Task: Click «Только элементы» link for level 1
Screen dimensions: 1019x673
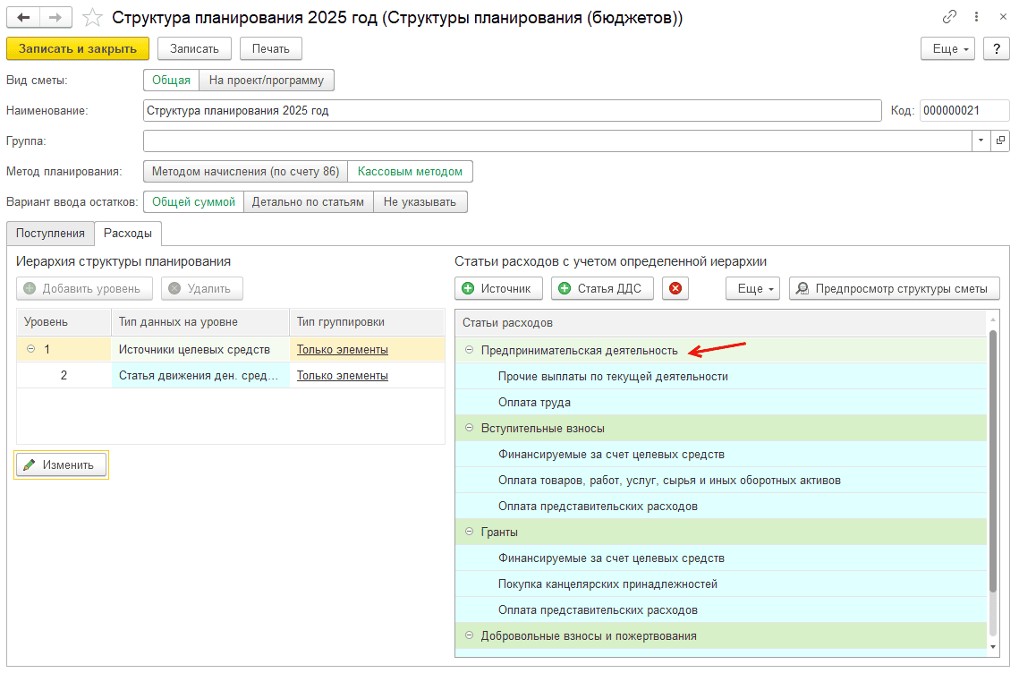Action: [x=342, y=350]
